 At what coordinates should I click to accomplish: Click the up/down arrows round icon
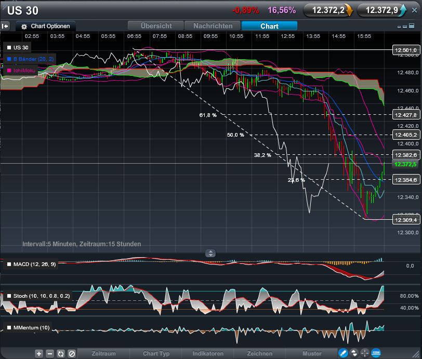tap(354, 353)
